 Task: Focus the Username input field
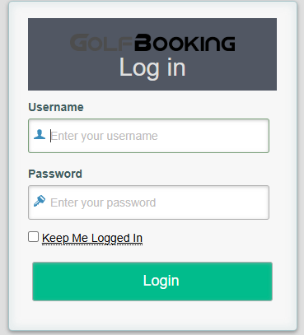pos(148,136)
